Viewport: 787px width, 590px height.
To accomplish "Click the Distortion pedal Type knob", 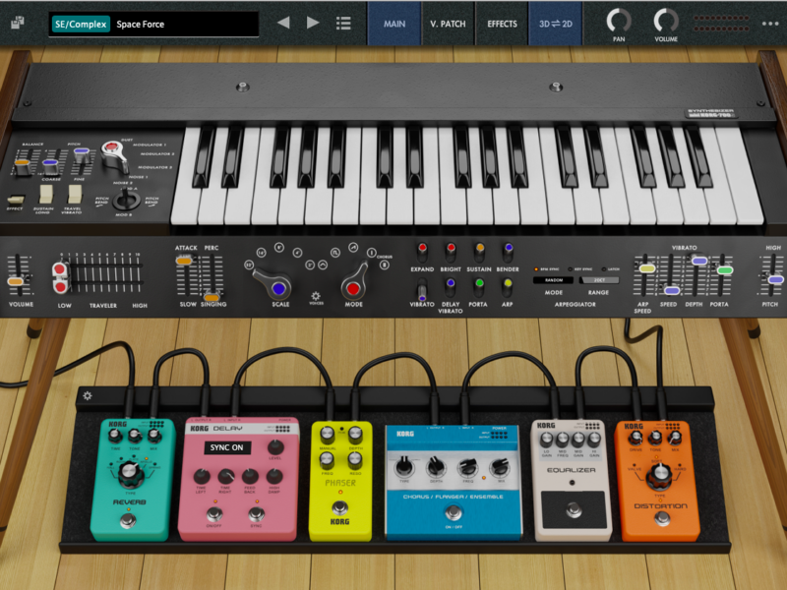I will tap(660, 475).
